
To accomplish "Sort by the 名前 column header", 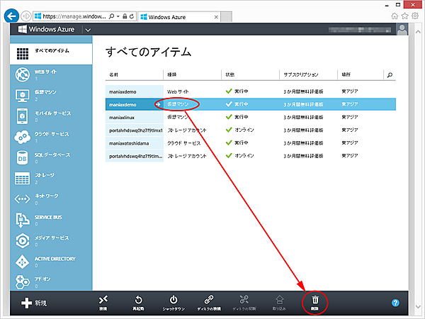I will coord(115,74).
